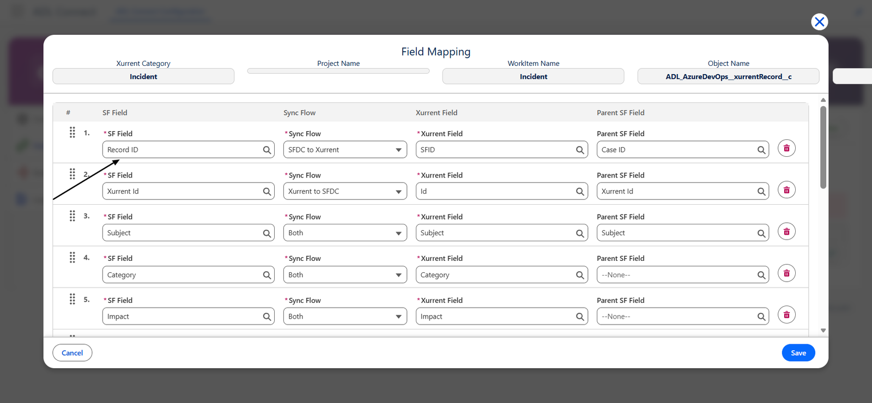The height and width of the screenshot is (403, 872).
Task: Click search icon in Category Xurrent Field
Action: [x=580, y=275]
